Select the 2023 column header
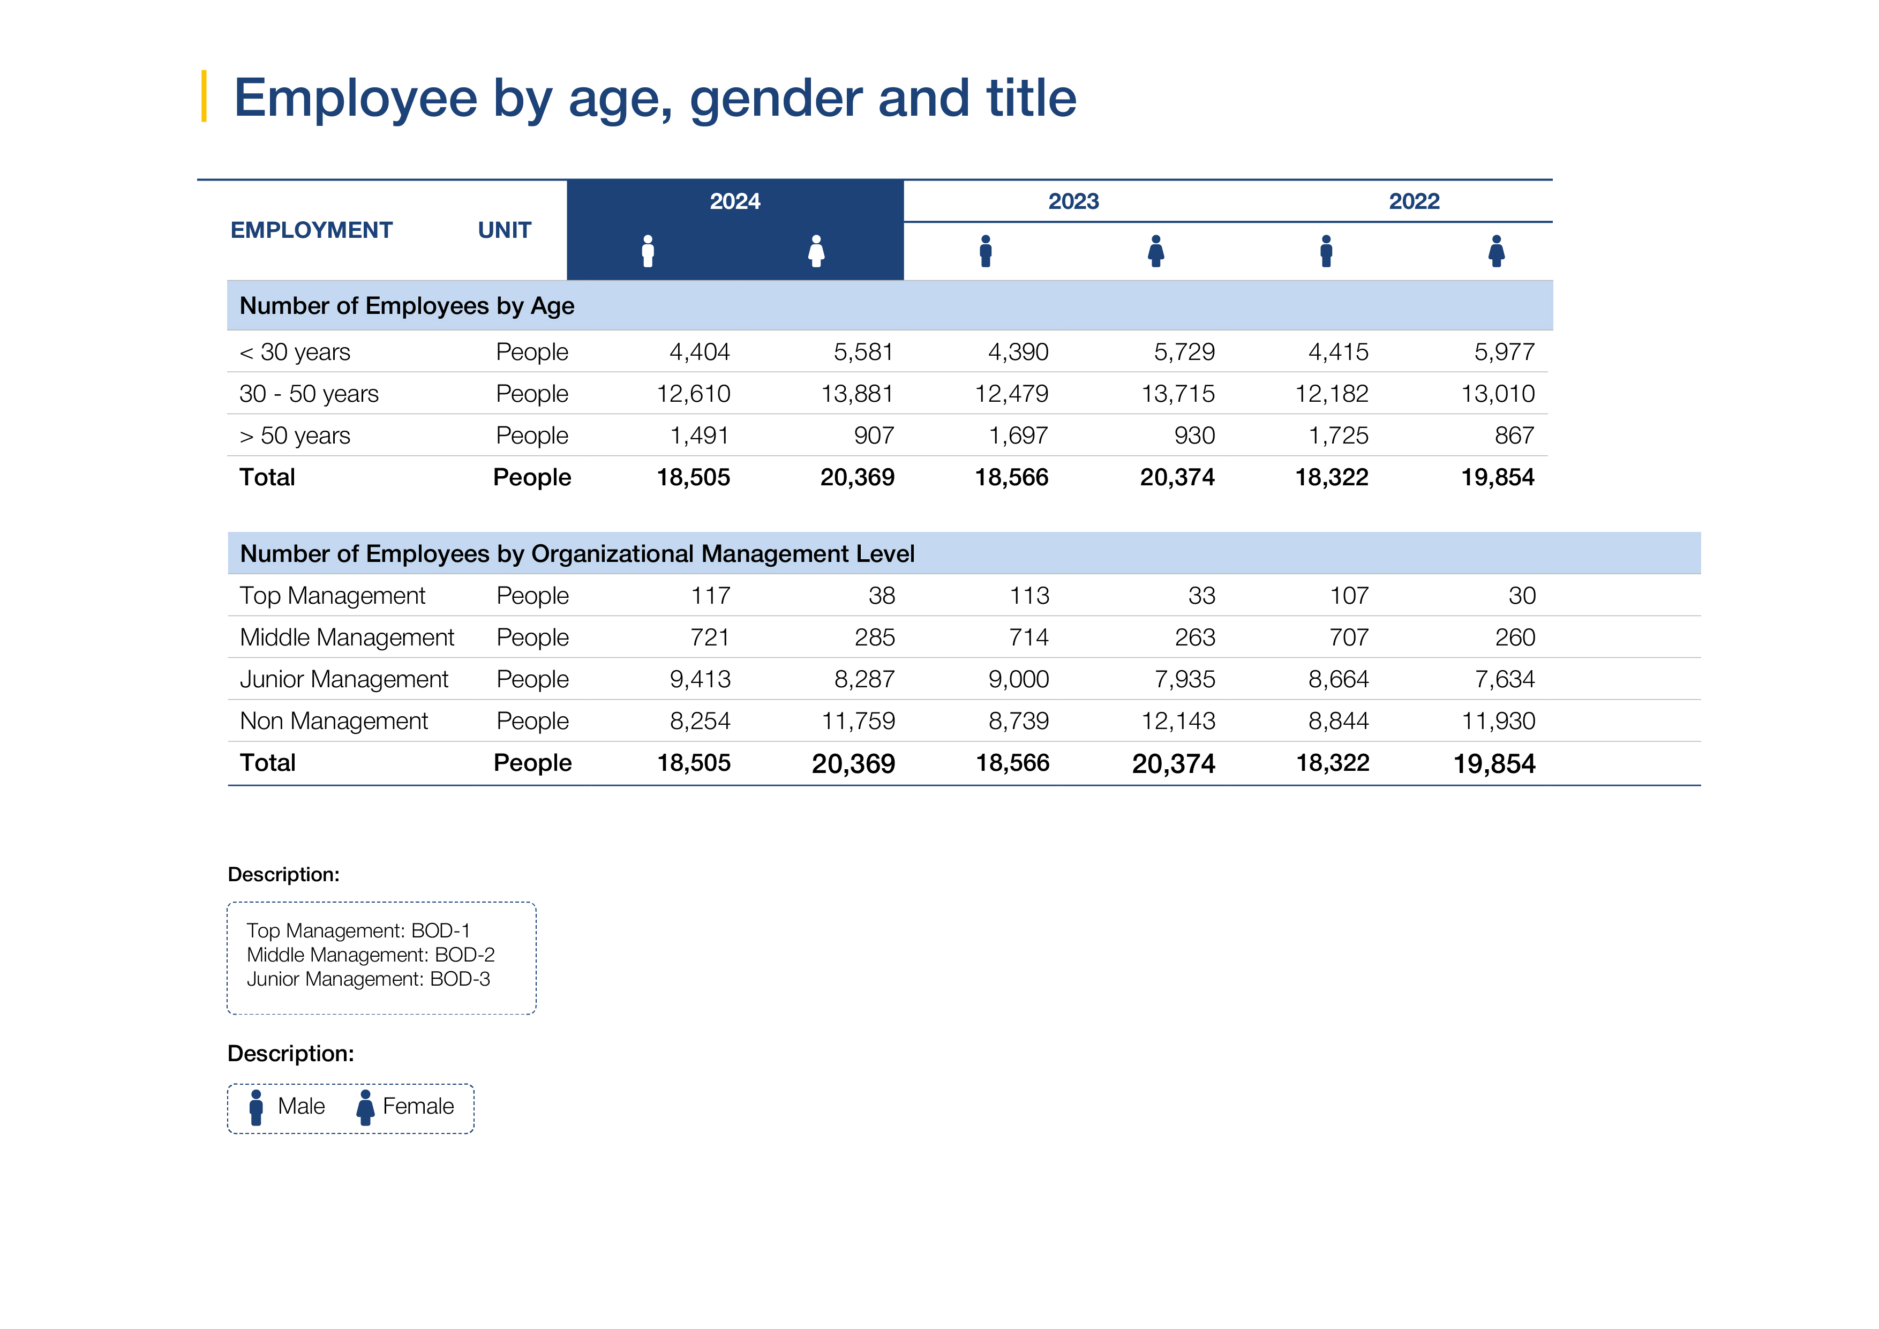 pyautogui.click(x=1073, y=201)
